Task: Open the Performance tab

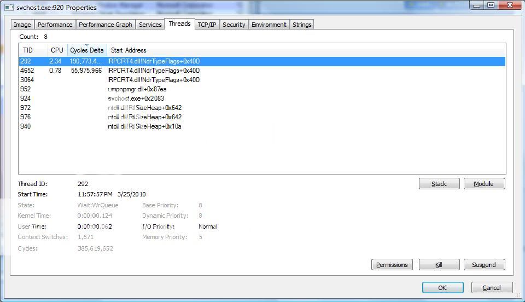Action: (55, 25)
